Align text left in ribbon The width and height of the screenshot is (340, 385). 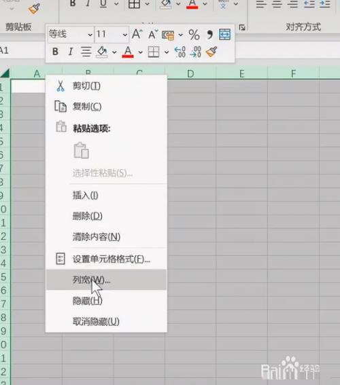tap(261, 4)
